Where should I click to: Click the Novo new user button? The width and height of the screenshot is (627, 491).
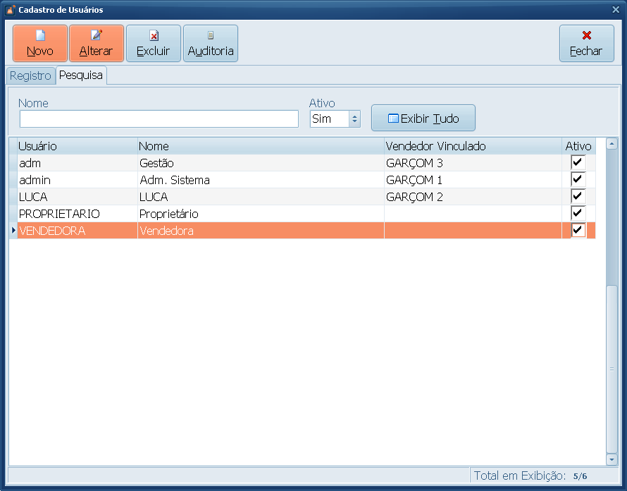pyautogui.click(x=40, y=44)
